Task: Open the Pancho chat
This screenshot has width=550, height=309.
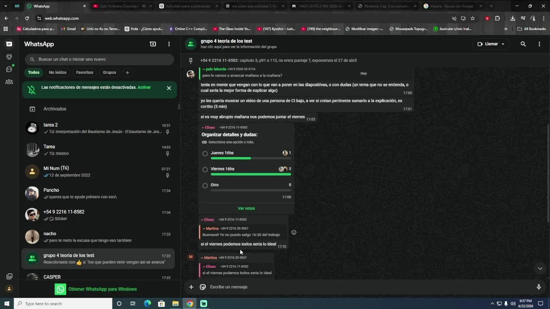Action: click(99, 193)
